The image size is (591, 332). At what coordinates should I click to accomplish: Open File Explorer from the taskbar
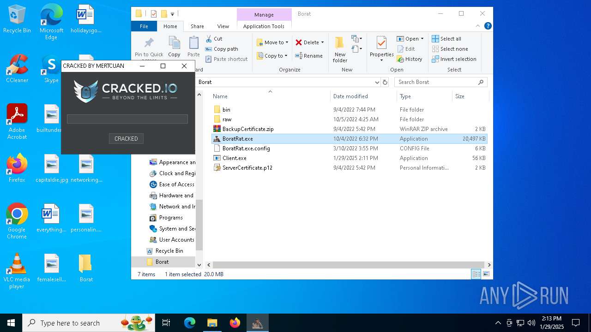212,323
